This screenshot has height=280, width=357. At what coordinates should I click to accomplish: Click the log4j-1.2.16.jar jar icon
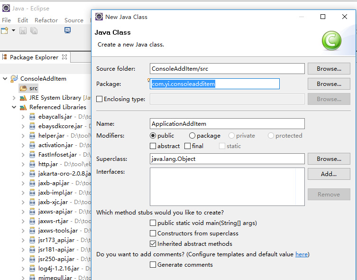[32, 269]
